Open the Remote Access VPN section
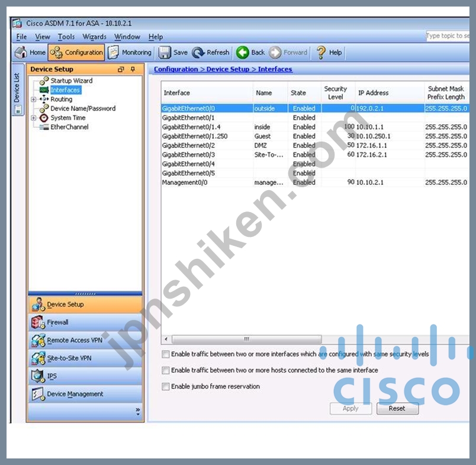Viewport: 476px width, 465px height. click(x=85, y=340)
